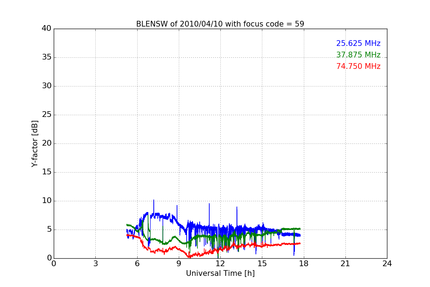Click the x-axis tick label 9
Image resolution: width=430 pixels, height=287 pixels.
[x=179, y=264]
